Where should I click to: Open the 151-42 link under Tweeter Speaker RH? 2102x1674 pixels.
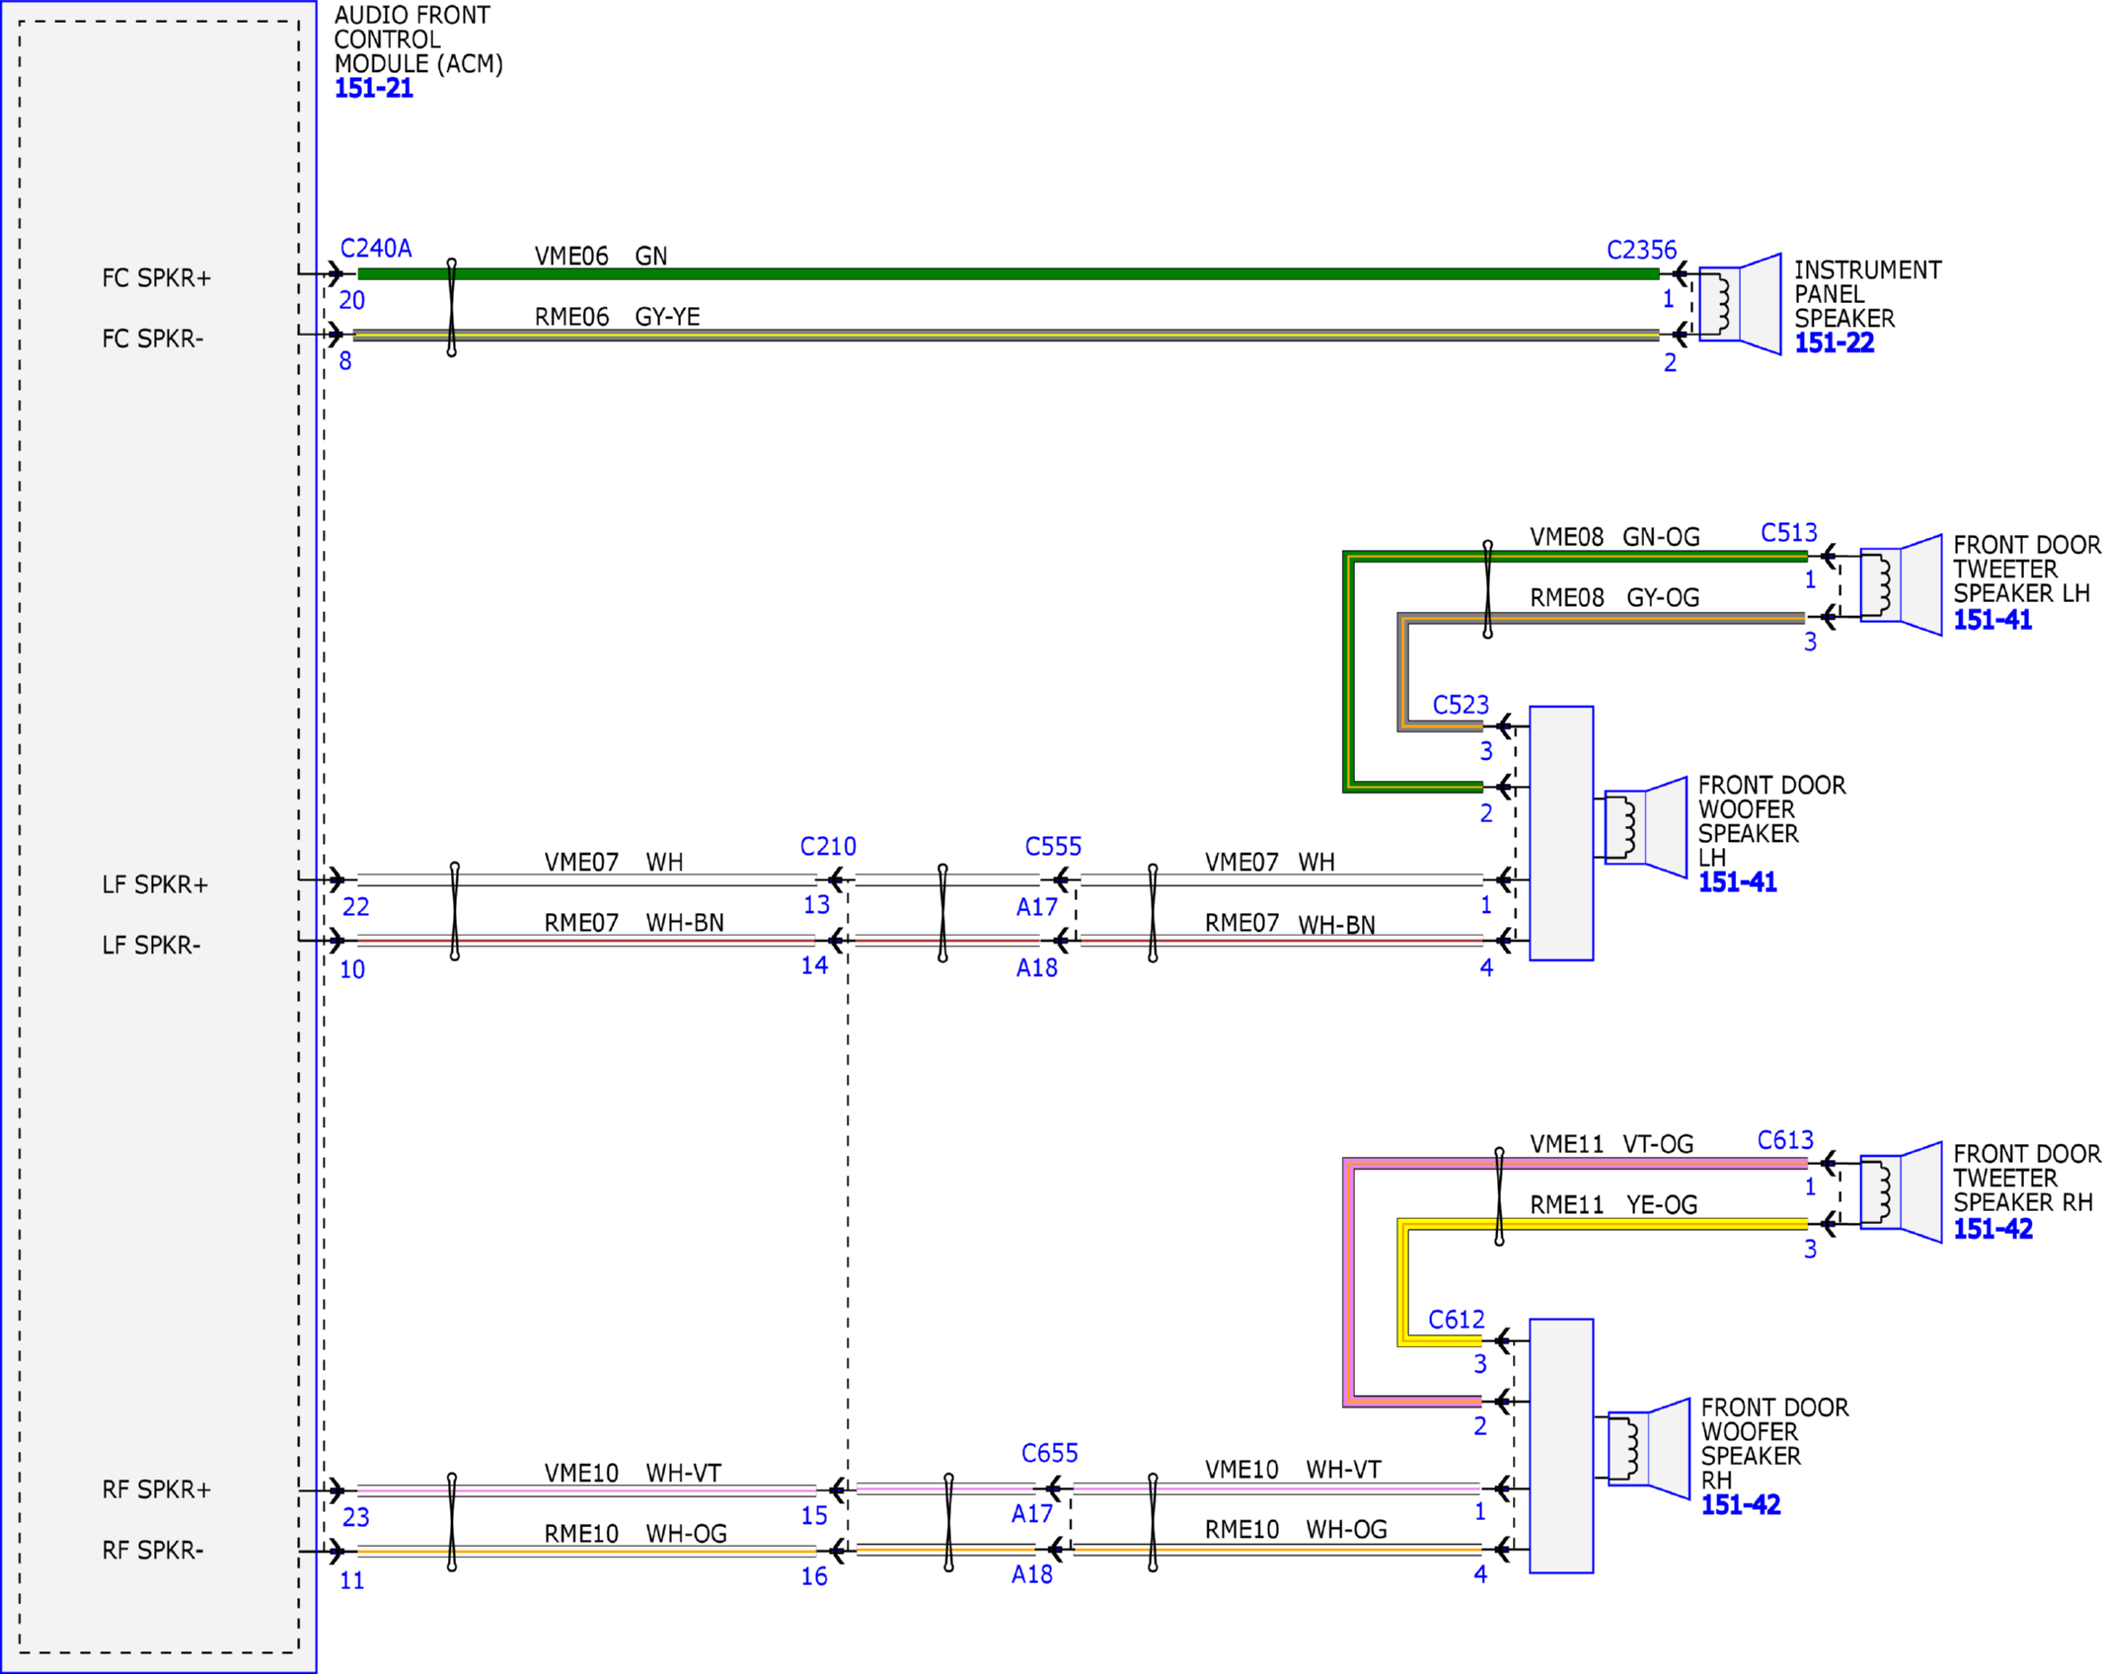click(1992, 1229)
